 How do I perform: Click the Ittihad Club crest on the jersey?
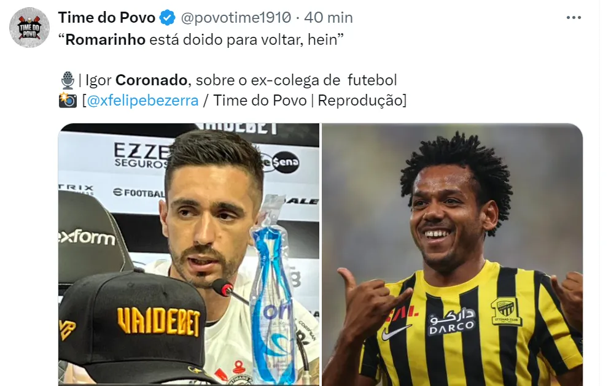point(506,312)
